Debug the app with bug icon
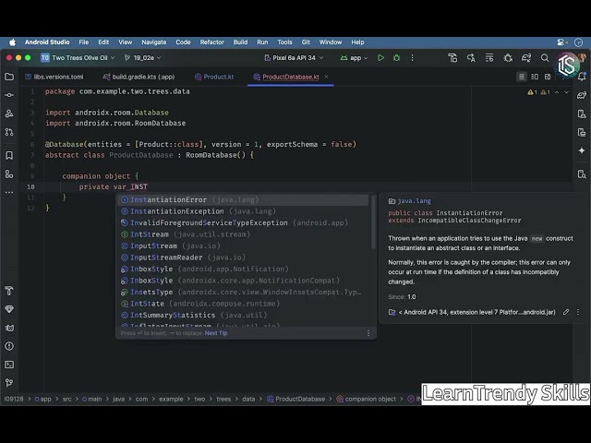591x443 pixels. [x=396, y=57]
